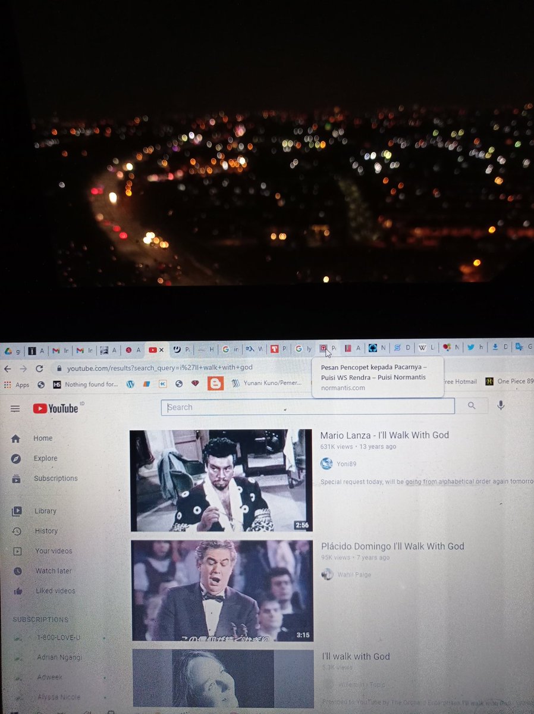Start voice search with the microphone icon
534x714 pixels.
pyautogui.click(x=501, y=405)
